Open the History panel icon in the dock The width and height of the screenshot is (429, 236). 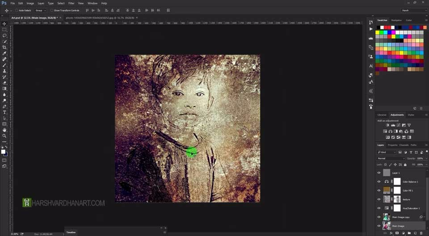371,22
